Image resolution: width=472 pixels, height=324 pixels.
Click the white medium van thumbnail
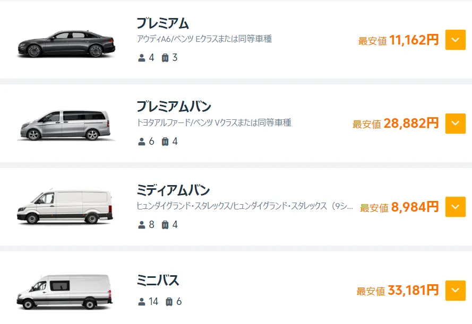coord(65,207)
